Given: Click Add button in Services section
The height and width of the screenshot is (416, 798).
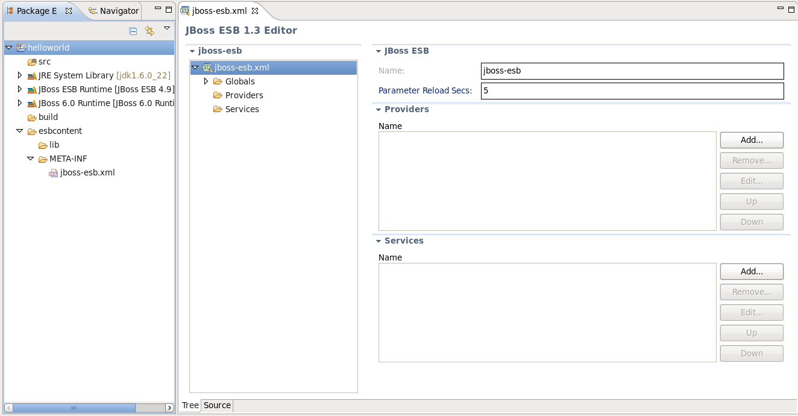Looking at the screenshot, I should click(751, 271).
